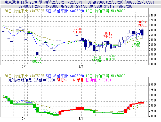Click the 5日 終値平滑 MA=76928 link in upper chart
Image resolution: width=161 pixels, height=122 pixels.
65,11
